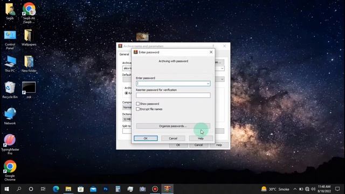Enable the Encrypt file names checkbox

138,109
